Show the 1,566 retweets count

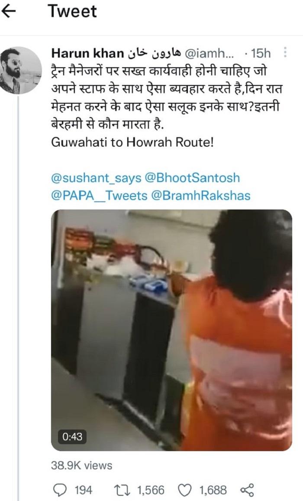[x=151, y=490]
